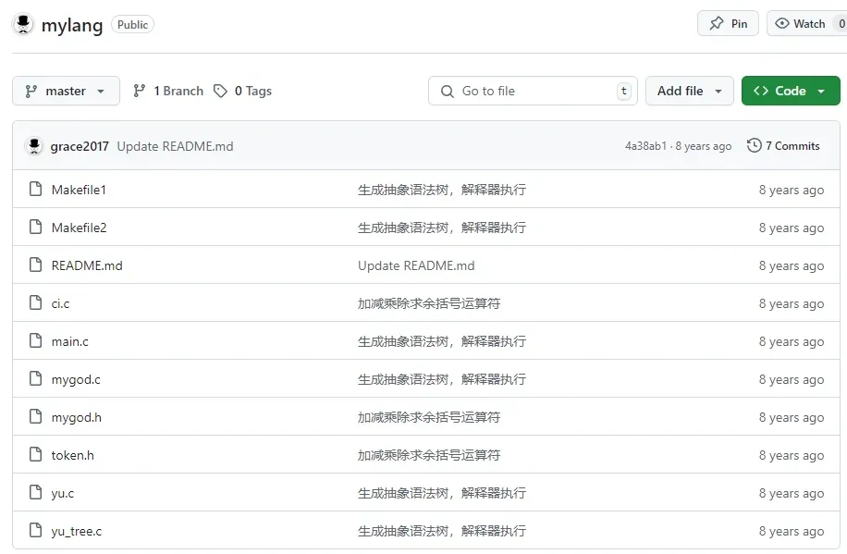Image resolution: width=847 pixels, height=554 pixels.
Task: Open the Makefile2 file
Action: pyautogui.click(x=79, y=228)
